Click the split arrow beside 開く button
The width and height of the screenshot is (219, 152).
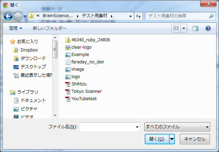point(172,139)
